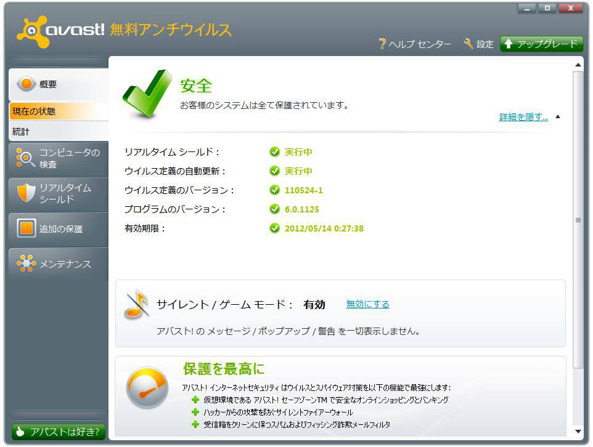593x447 pixels.
Task: Click green check beside 有効期限 date
Action: pos(274,228)
